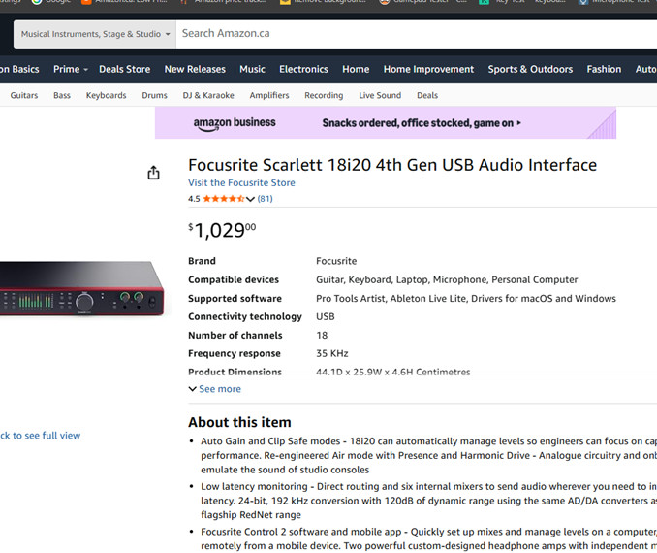
Task: Open Live Sound subcategory
Action: [380, 95]
